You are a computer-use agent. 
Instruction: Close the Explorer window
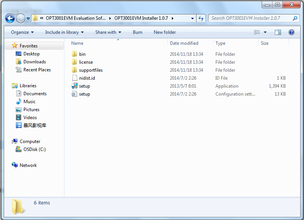pyautogui.click(x=292, y=5)
